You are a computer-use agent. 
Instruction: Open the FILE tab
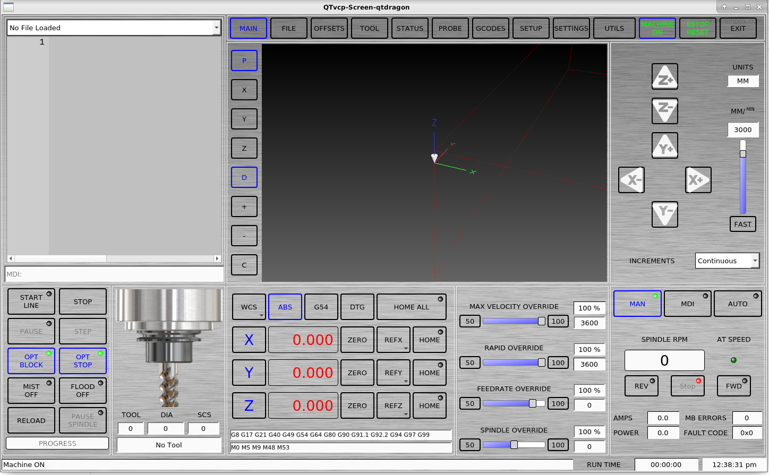click(289, 28)
